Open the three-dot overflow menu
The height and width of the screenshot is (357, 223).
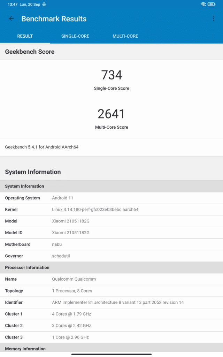[x=214, y=19]
